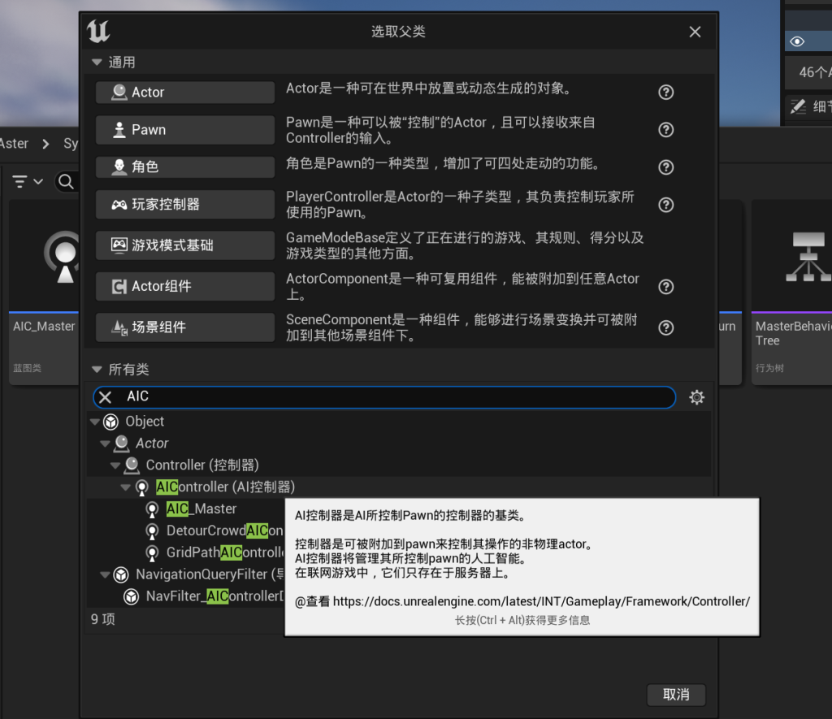
Task: Select the Object root class entry
Action: [x=145, y=422]
